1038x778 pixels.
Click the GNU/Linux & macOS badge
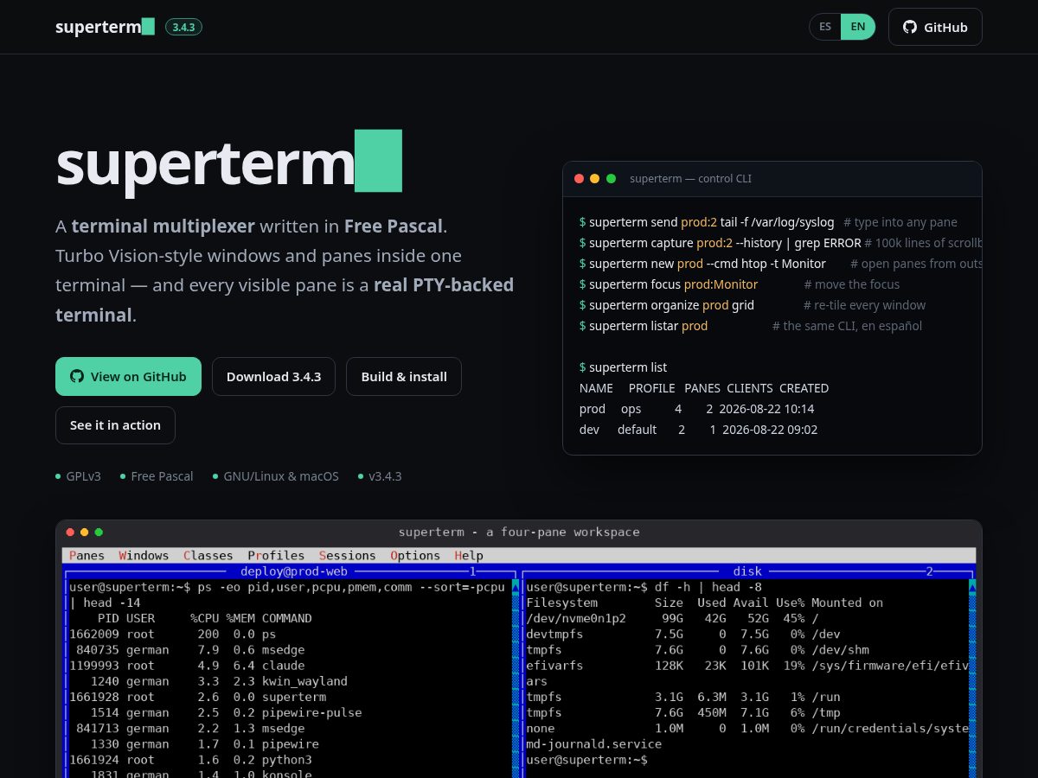(281, 476)
